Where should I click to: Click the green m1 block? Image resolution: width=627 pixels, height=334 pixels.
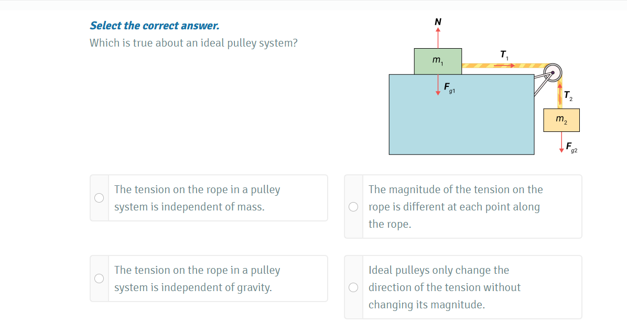(438, 61)
